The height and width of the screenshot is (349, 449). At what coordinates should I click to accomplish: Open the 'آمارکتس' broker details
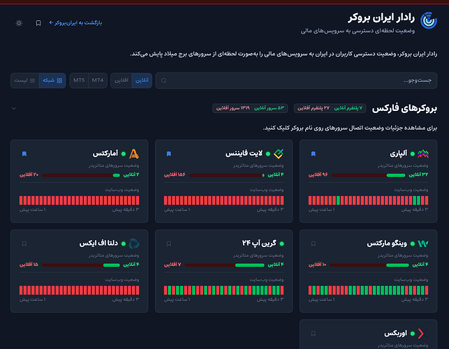pos(105,154)
